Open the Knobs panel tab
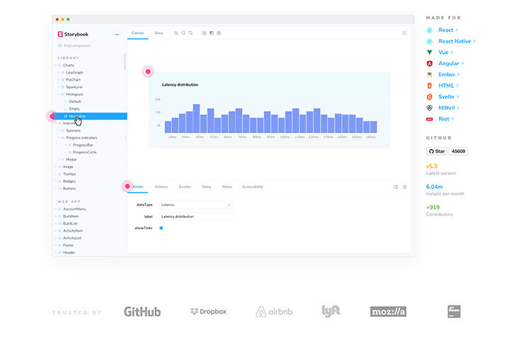531x340 pixels. (x=138, y=186)
